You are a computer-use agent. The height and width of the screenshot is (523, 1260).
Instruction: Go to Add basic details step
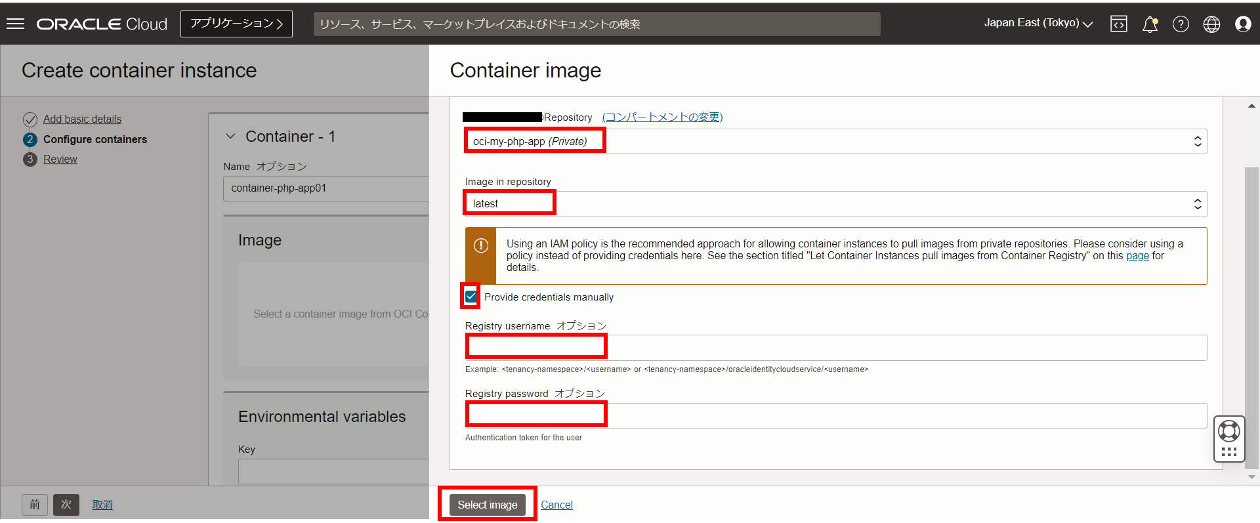(82, 119)
